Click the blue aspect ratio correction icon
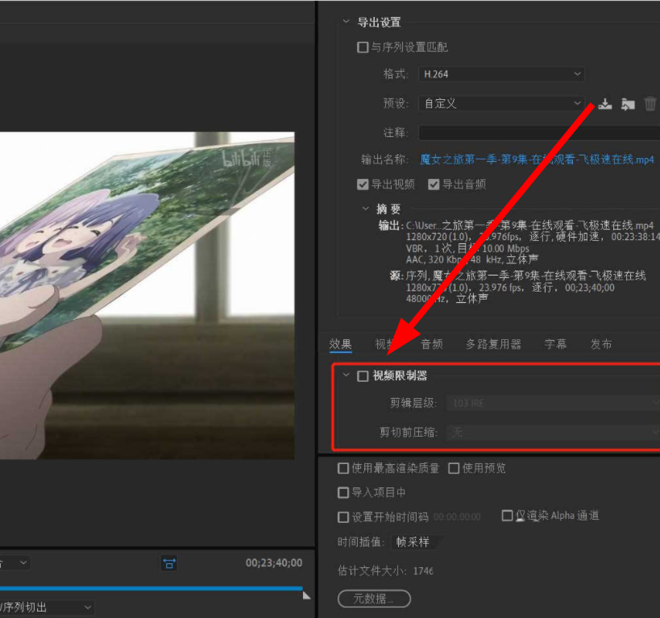660x618 pixels. pos(169,563)
